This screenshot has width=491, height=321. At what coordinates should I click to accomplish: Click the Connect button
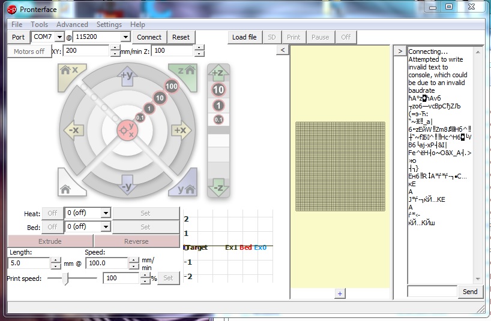pyautogui.click(x=149, y=37)
